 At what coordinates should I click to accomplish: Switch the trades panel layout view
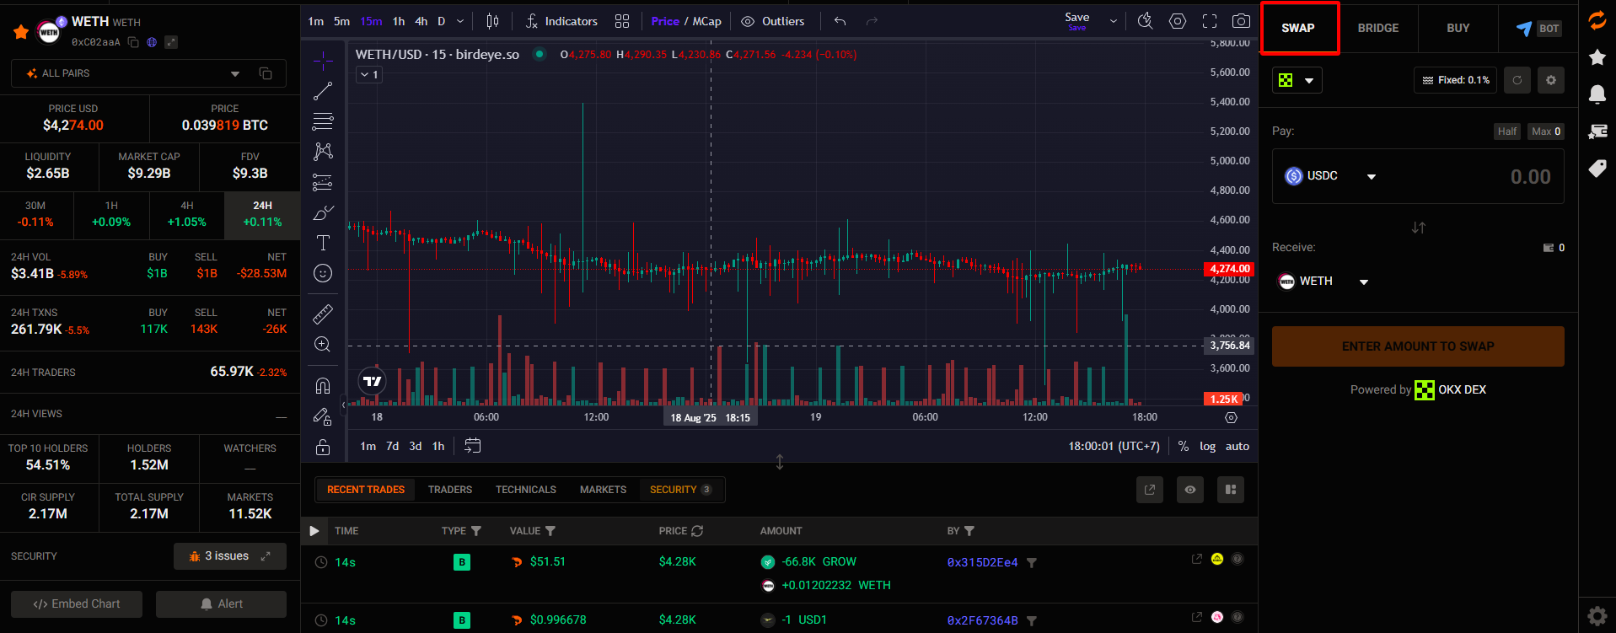tap(1231, 490)
